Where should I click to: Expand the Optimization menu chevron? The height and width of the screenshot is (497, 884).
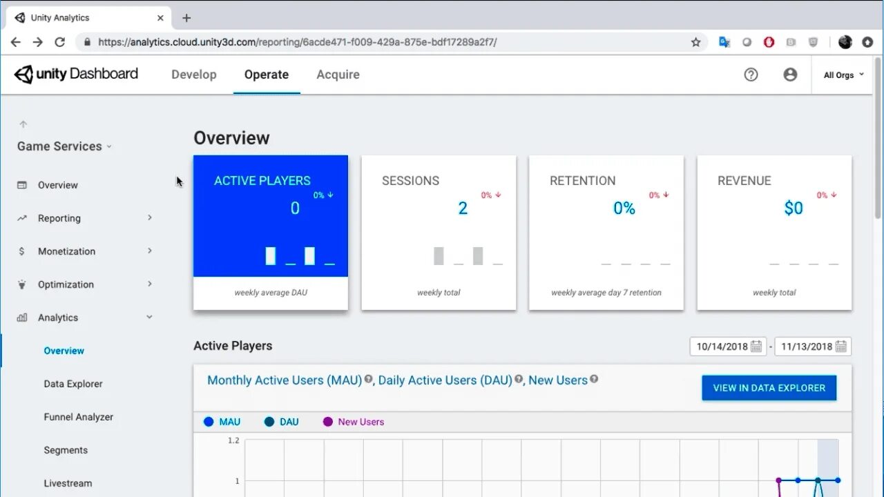[x=150, y=284]
